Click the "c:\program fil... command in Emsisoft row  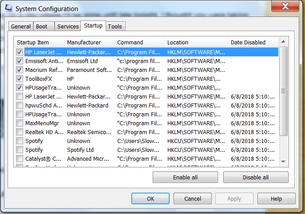tap(139, 61)
